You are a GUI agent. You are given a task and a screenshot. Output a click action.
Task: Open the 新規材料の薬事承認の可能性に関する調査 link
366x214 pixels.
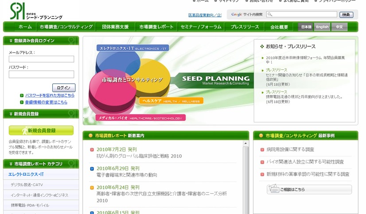pos(308,174)
